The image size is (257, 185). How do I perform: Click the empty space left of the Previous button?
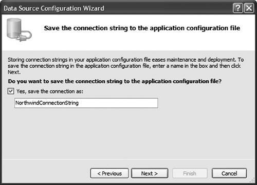46,173
